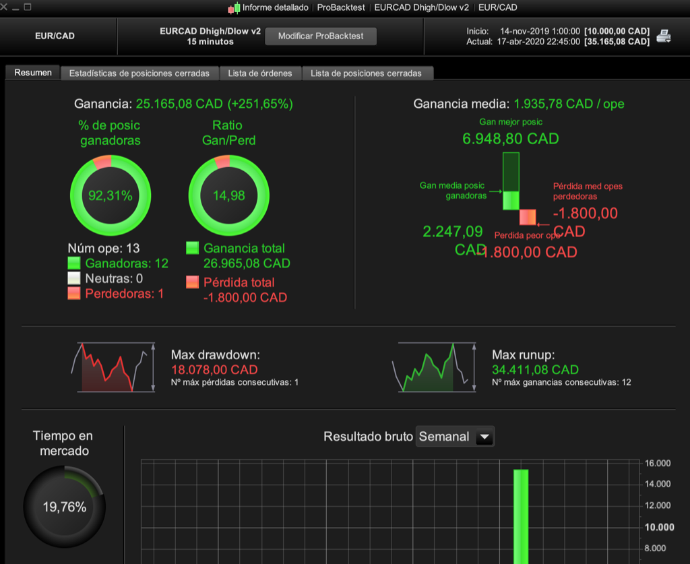The width and height of the screenshot is (690, 564).
Task: Click the 14,98 Ratio Gan/Perd donut
Action: 229,195
